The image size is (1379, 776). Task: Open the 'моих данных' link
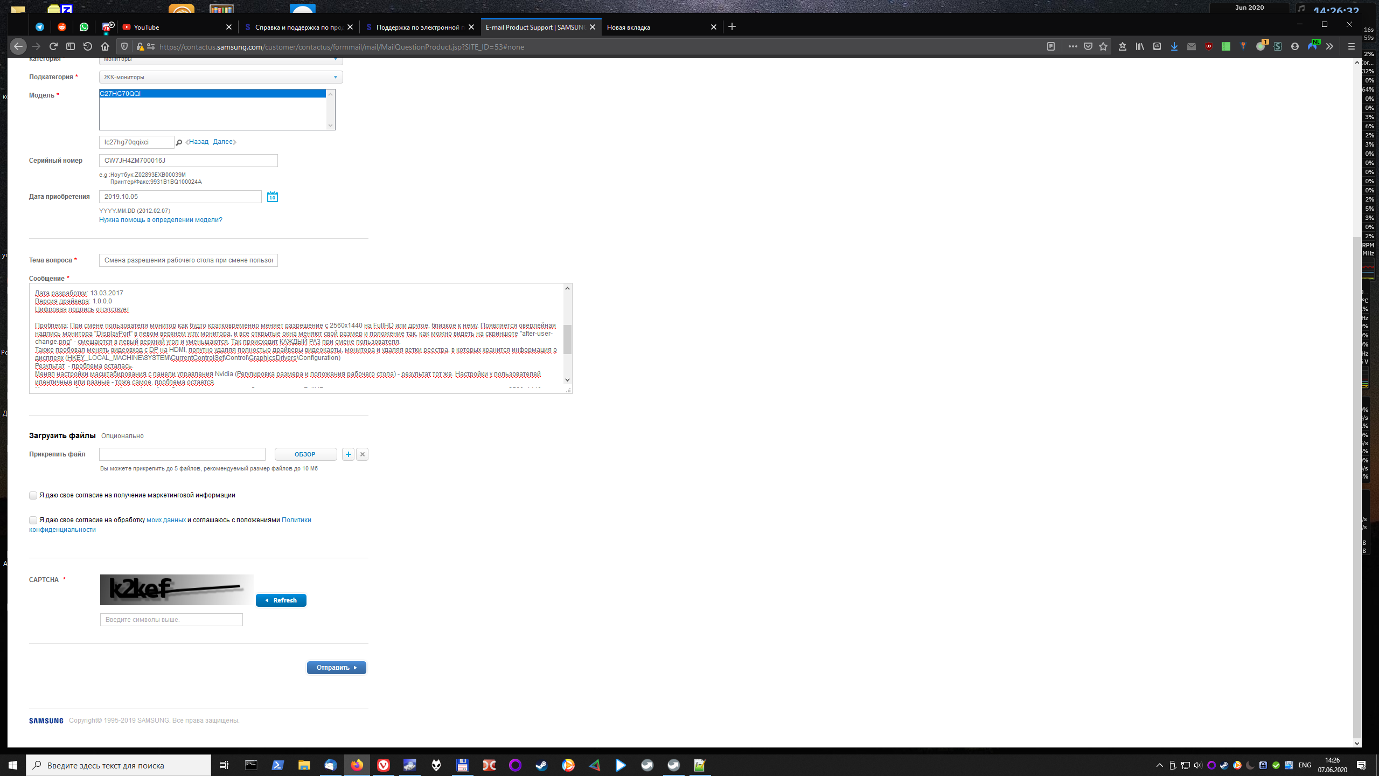pos(166,520)
